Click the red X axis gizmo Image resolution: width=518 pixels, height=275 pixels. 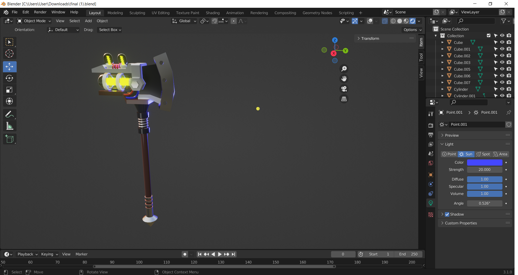click(334, 53)
